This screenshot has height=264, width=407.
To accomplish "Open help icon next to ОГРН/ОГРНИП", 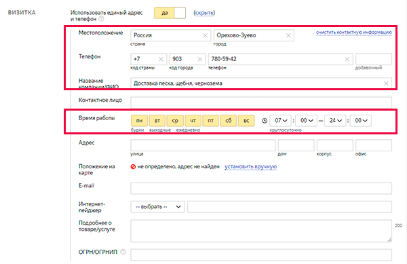I will pyautogui.click(x=123, y=252).
